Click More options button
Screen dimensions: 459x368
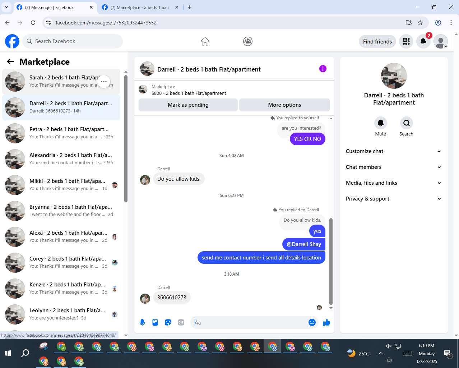284,105
